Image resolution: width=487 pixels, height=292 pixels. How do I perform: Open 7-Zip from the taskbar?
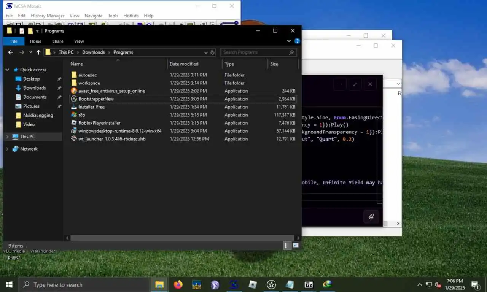click(309, 284)
